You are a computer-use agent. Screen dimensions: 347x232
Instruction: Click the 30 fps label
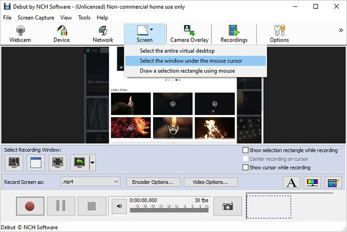(x=201, y=200)
